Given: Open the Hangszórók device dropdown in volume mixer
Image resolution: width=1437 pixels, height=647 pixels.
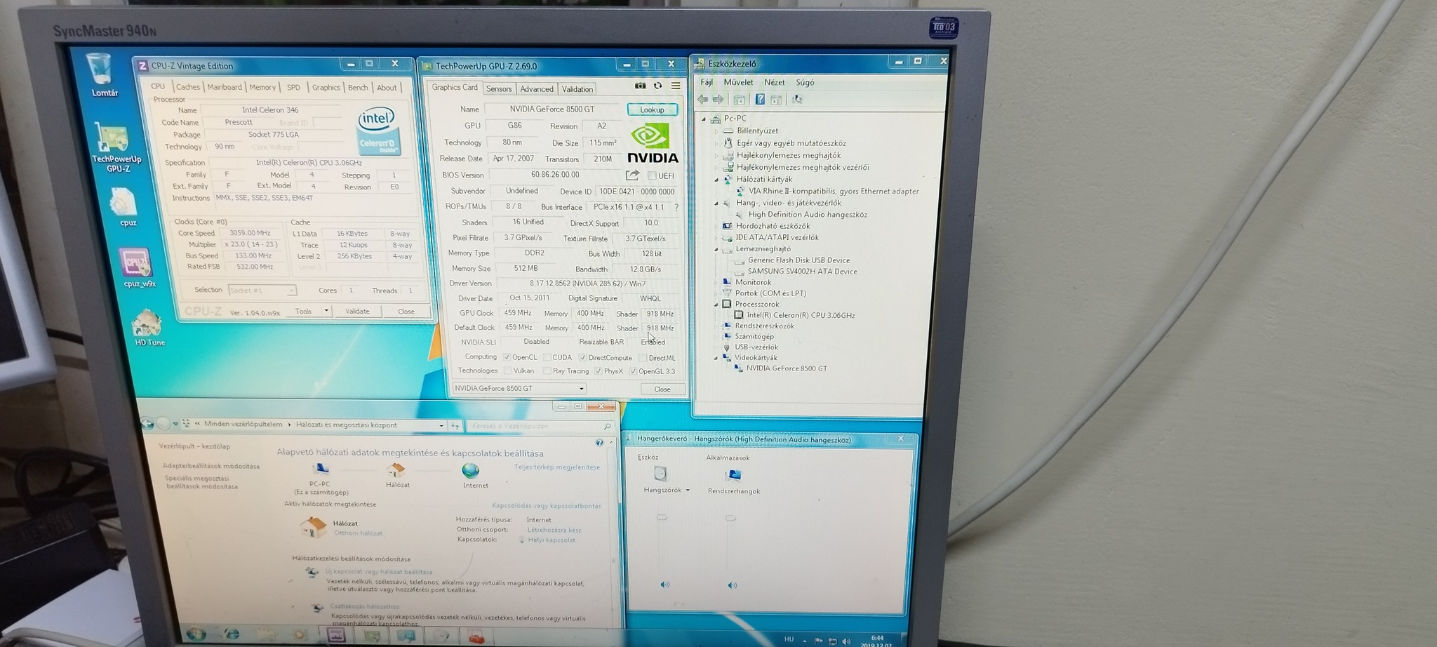Looking at the screenshot, I should click(x=688, y=490).
